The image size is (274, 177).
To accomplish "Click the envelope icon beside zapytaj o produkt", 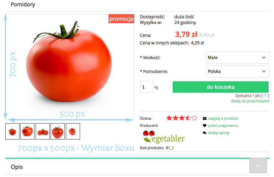I will click(x=204, y=118).
